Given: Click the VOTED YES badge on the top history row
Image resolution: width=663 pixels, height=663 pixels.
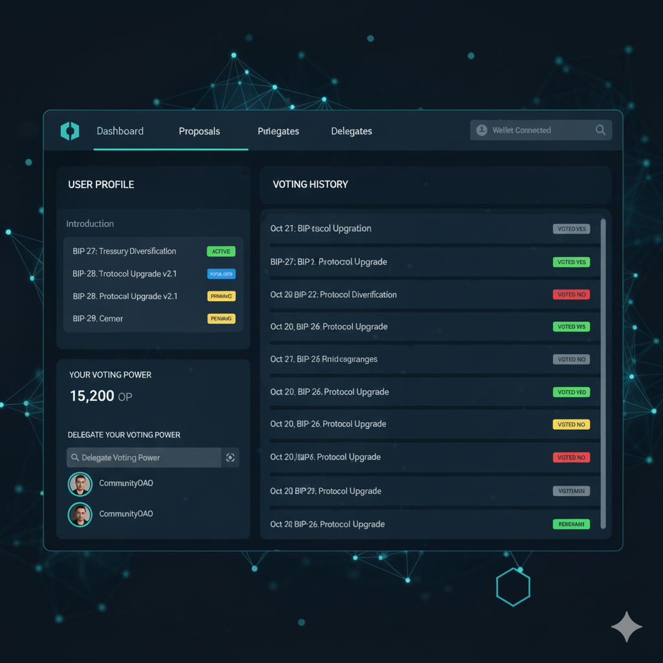Looking at the screenshot, I should (571, 229).
